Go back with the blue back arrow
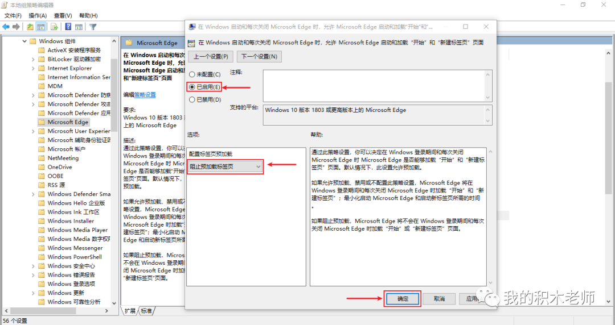 click(6, 27)
